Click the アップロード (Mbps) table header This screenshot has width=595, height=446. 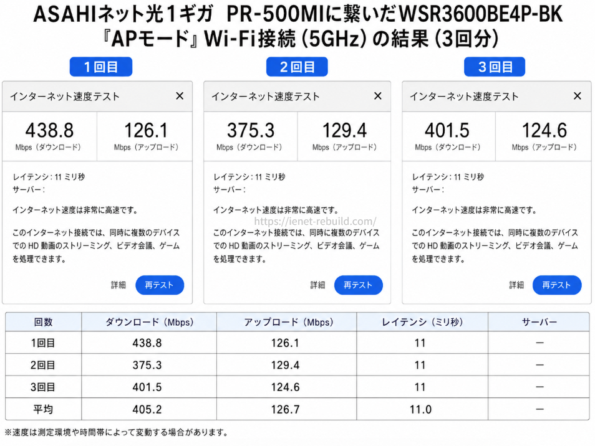288,322
